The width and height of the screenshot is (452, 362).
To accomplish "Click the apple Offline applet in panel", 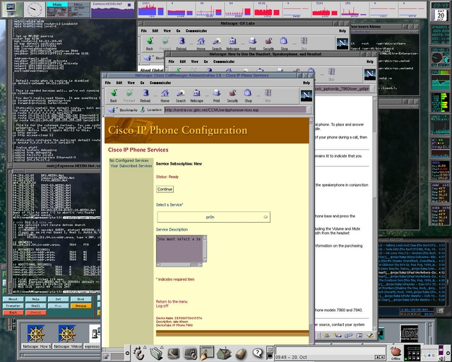I will (395, 354).
